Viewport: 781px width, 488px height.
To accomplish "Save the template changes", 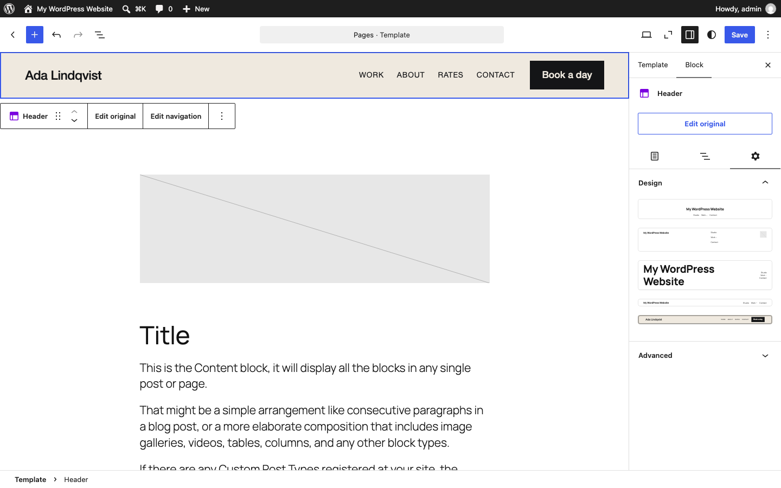I will click(740, 35).
